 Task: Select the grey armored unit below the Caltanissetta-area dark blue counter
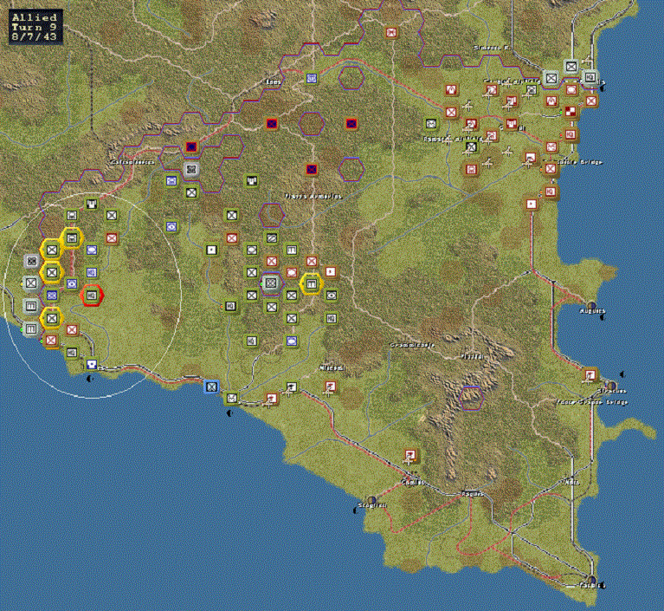pos(191,169)
